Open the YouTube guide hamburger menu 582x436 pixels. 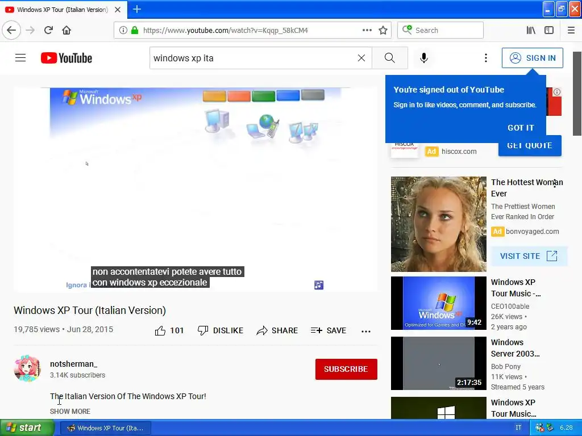coord(20,58)
